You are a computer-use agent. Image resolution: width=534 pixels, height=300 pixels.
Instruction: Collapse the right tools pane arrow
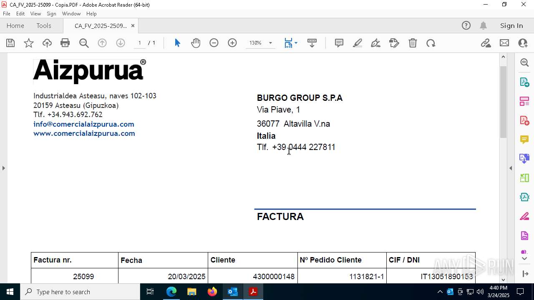pyautogui.click(x=511, y=168)
